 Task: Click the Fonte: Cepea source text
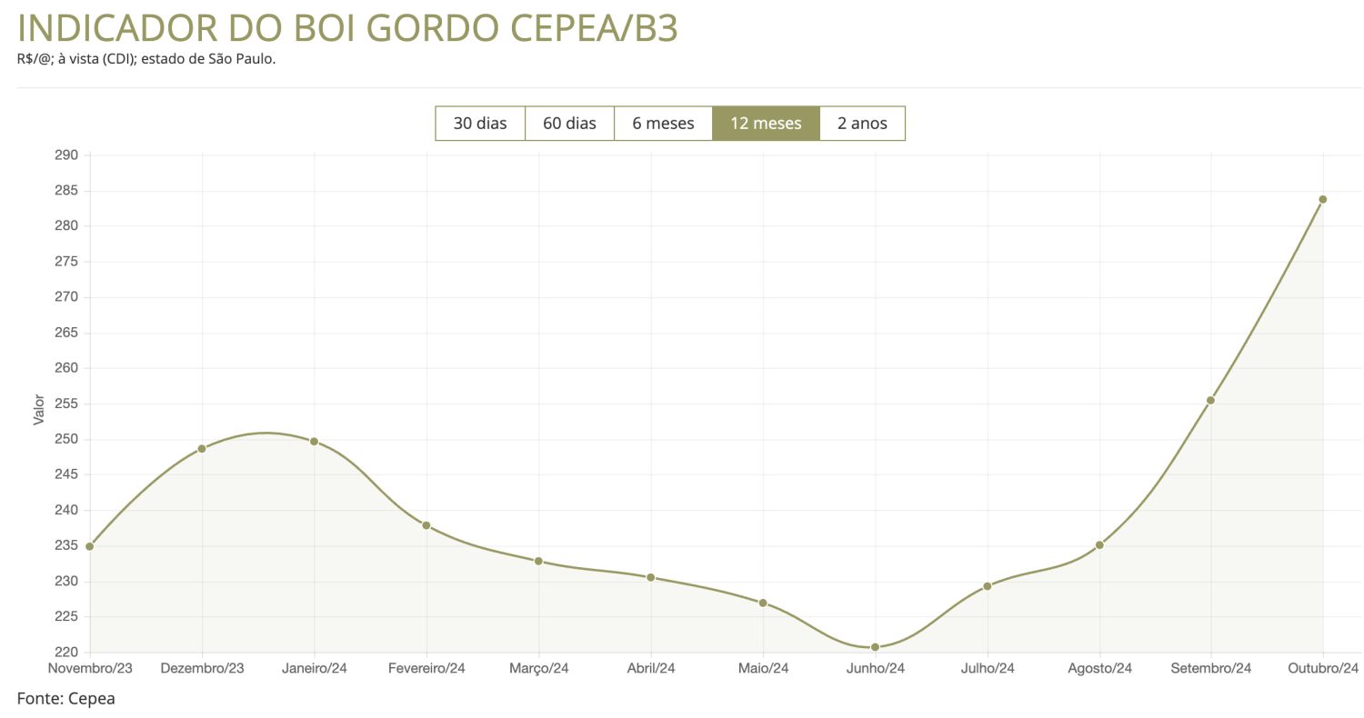tap(65, 699)
